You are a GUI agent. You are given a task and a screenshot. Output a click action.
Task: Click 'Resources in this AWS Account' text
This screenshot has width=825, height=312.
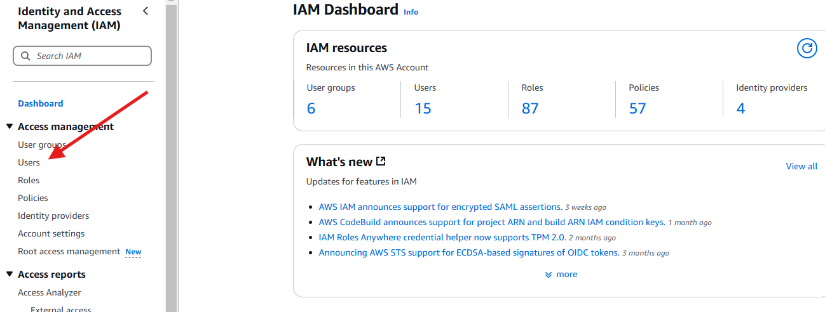[x=367, y=67]
